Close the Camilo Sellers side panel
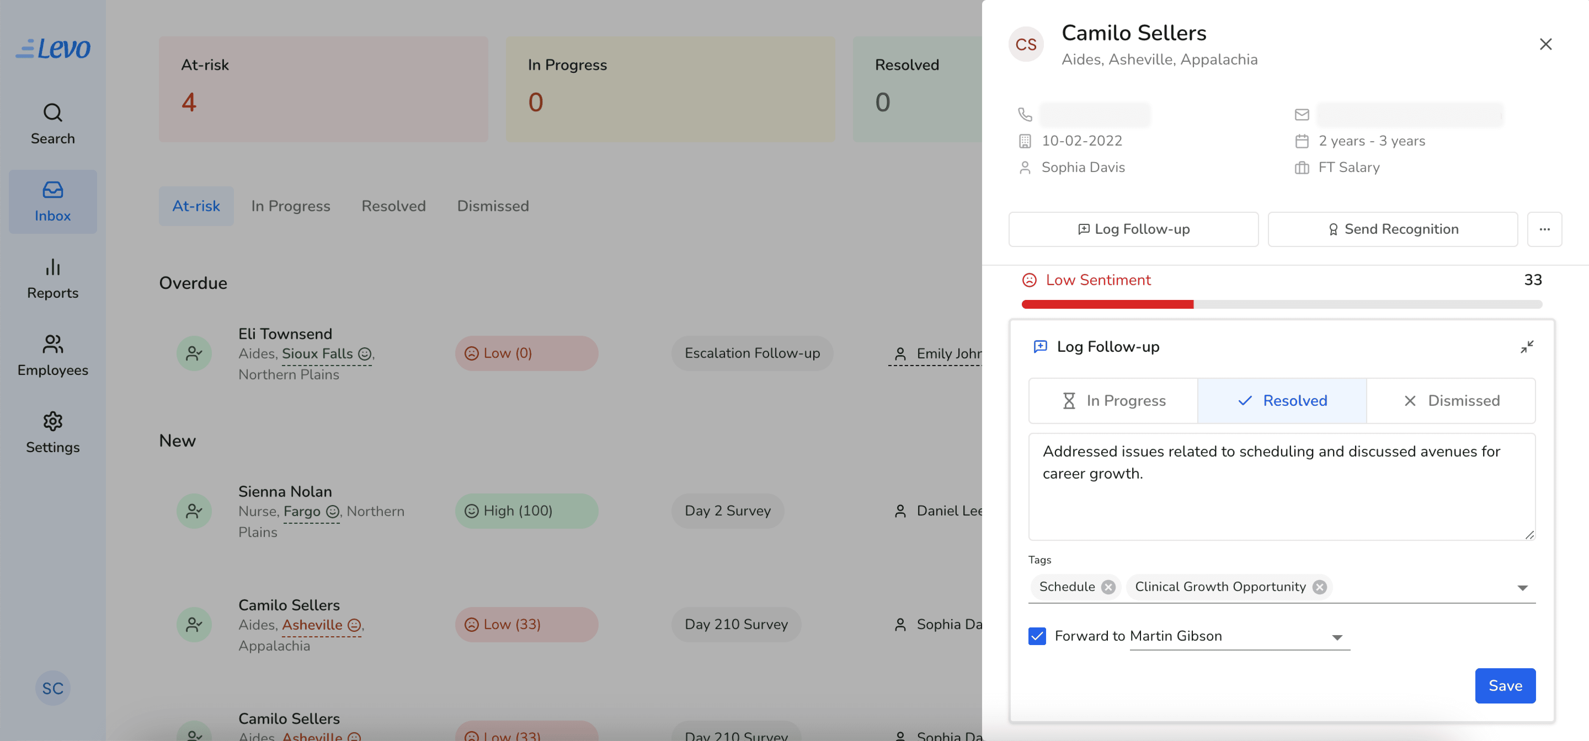This screenshot has height=741, width=1589. [1545, 44]
